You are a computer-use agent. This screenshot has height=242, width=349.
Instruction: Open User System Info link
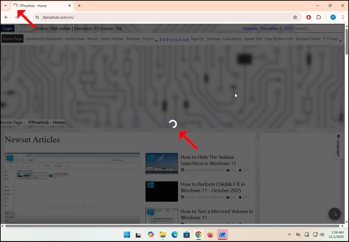tap(279, 39)
